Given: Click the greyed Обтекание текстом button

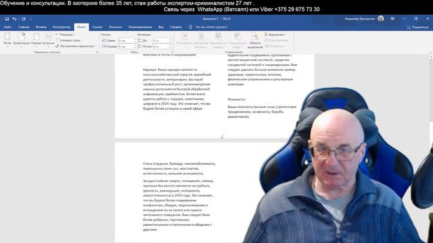Looking at the screenshot, I should click(201, 40).
